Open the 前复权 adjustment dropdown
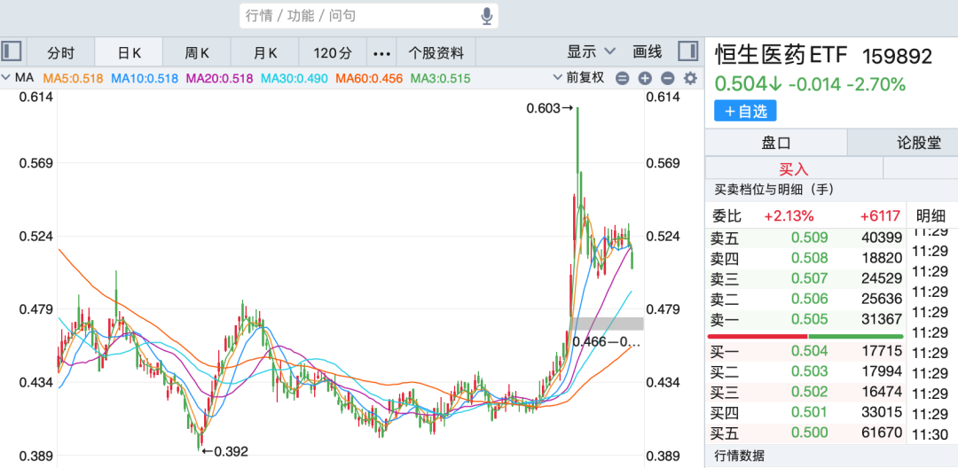Viewport: 958px width, 468px height. (x=578, y=78)
